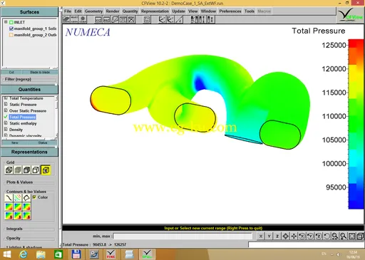Open the Quantity menu
Viewport: 365px width, 260px height.
pos(130,11)
